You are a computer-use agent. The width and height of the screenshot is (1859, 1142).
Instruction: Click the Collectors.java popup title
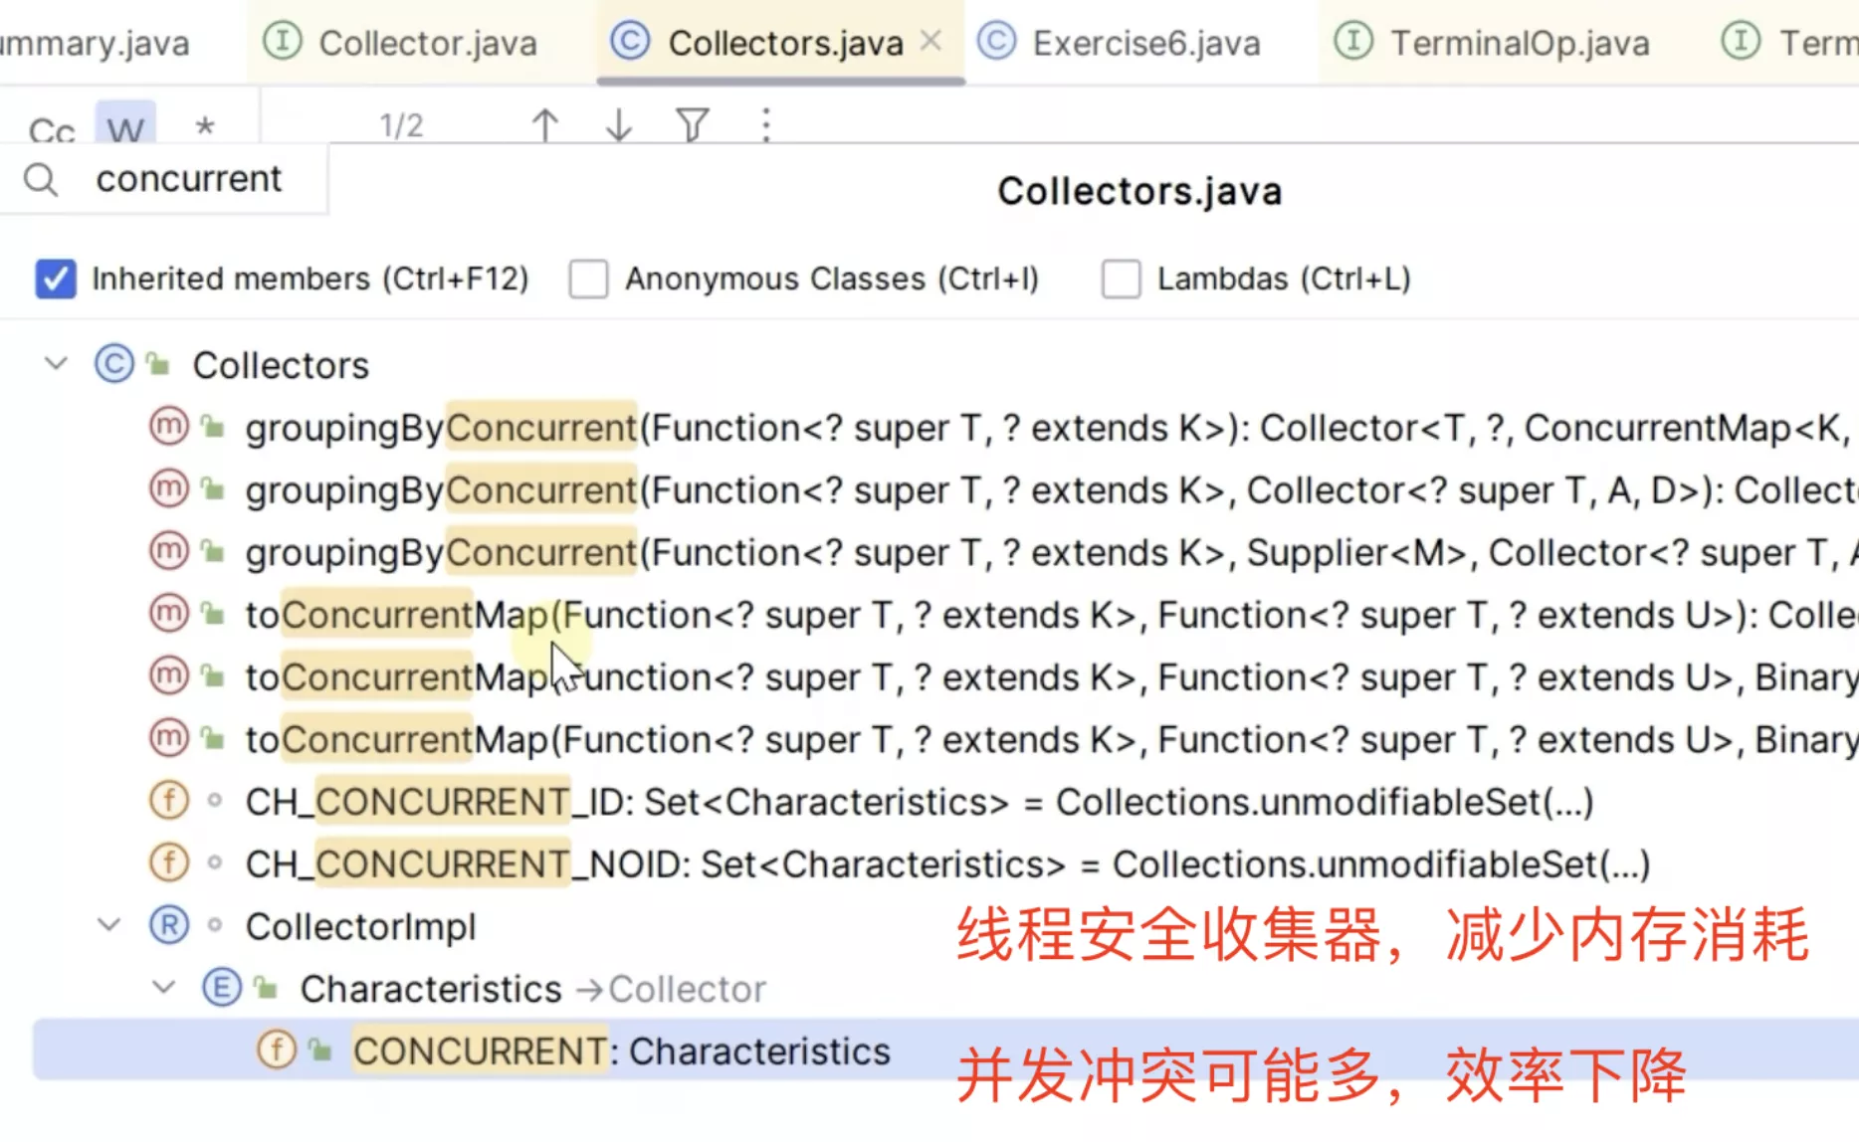(1139, 191)
